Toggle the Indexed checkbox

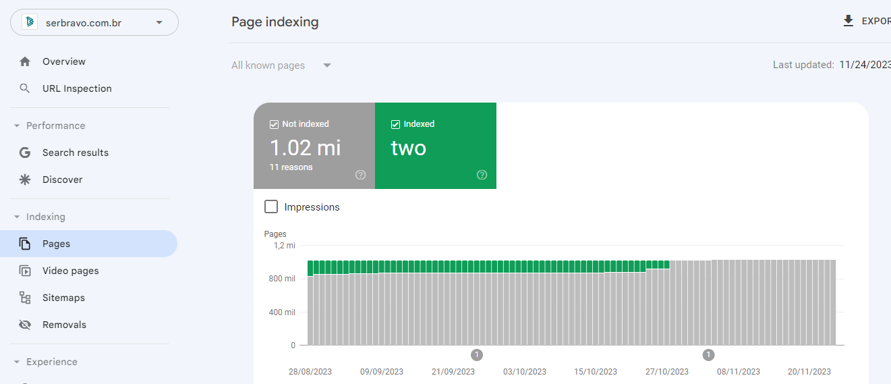[395, 124]
